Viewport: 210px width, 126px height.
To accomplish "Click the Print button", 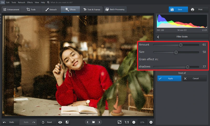I will [199, 9].
